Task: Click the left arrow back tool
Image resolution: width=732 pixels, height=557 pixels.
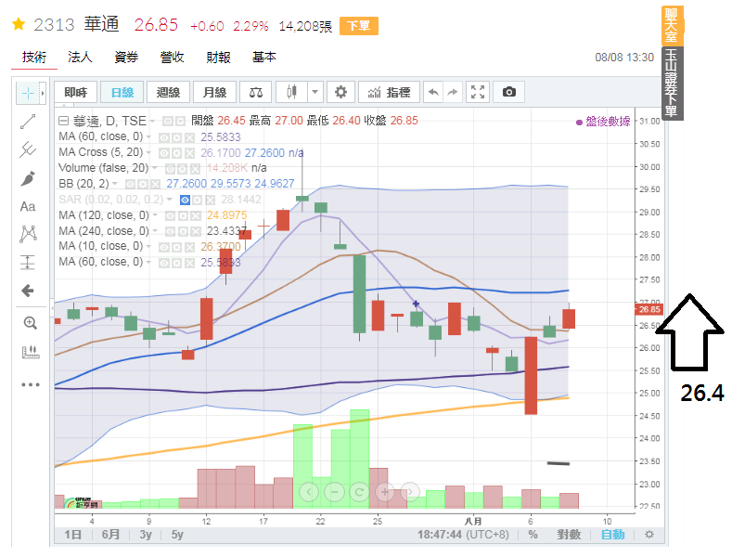Action: pyautogui.click(x=28, y=291)
